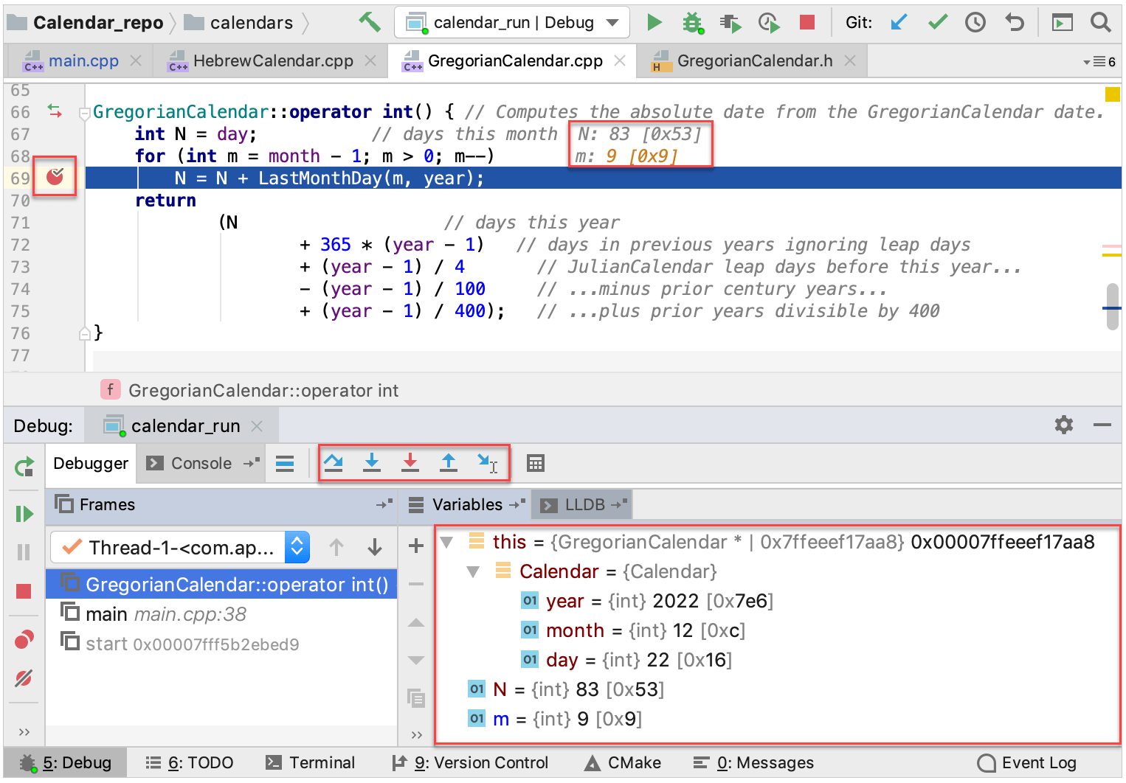1126x783 pixels.
Task: Open Debug panel settings gear
Action: [x=1063, y=425]
